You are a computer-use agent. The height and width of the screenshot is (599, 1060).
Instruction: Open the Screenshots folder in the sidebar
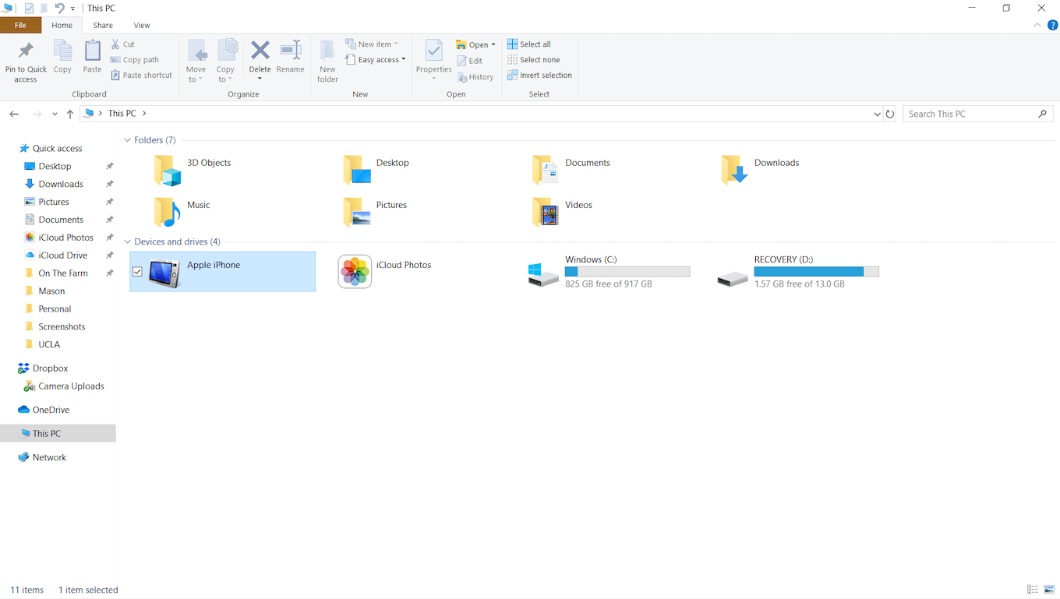point(62,327)
